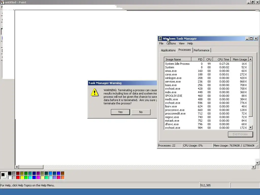The image size is (260, 195).
Task: Select svchost.exe with PID 596
Action: coord(206,103)
